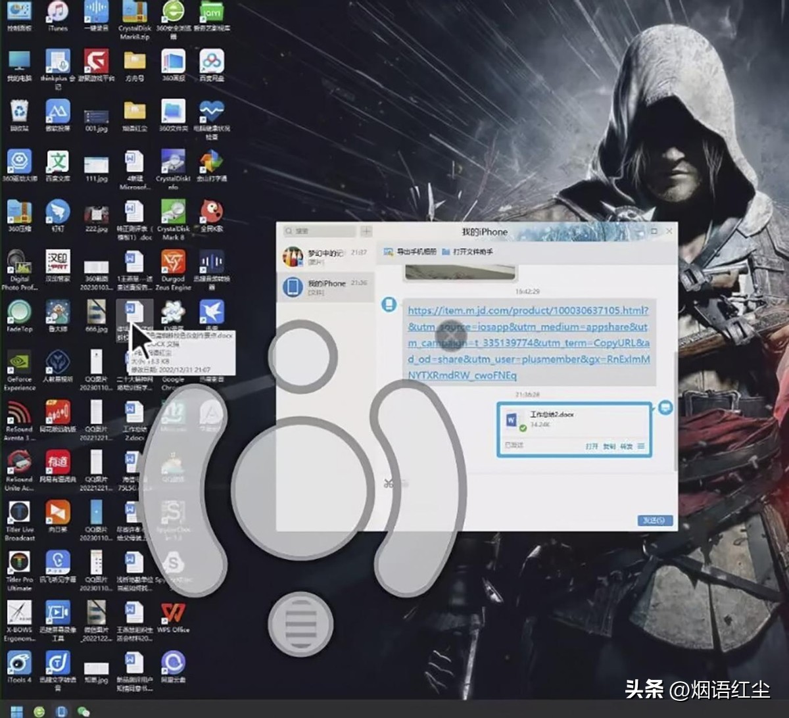Click the image thumbnail at the top of the chat

point(460,272)
